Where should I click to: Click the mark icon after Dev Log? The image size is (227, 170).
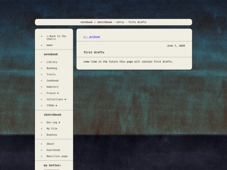[x=59, y=123]
